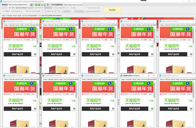Open the dropdown arrow next to X icon
The image size is (196, 128).
point(50,5)
